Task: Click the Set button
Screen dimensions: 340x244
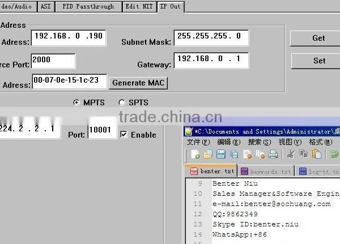Action: (318, 61)
